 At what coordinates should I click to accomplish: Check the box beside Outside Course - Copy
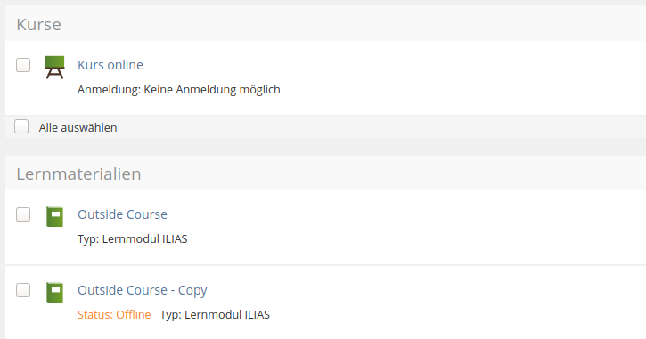point(23,290)
